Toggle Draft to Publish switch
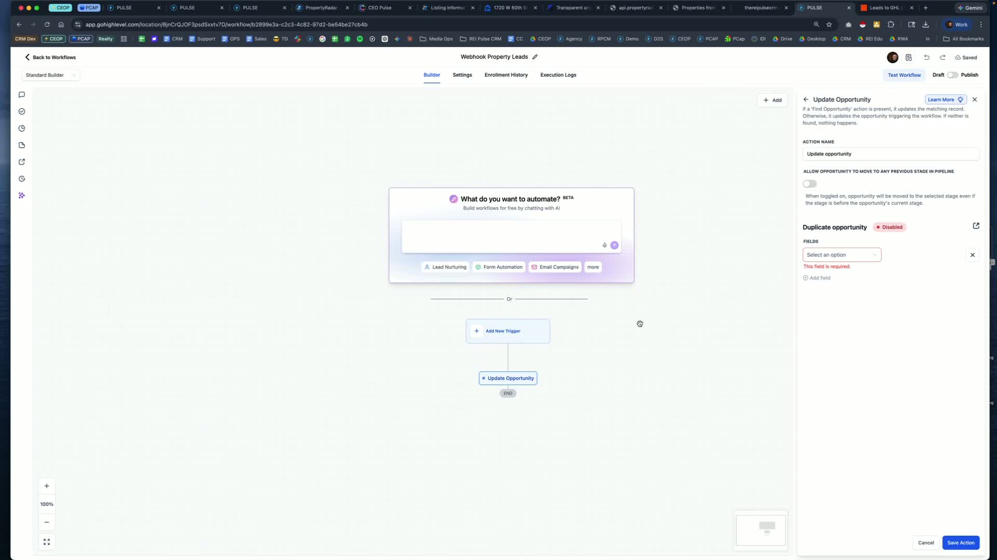 [952, 75]
